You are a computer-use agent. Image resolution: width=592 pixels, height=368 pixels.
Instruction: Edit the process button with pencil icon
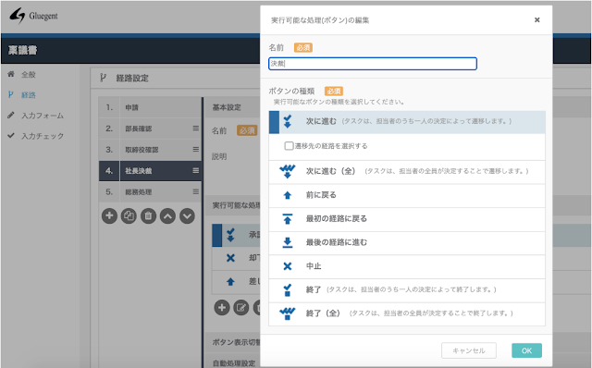tap(241, 308)
